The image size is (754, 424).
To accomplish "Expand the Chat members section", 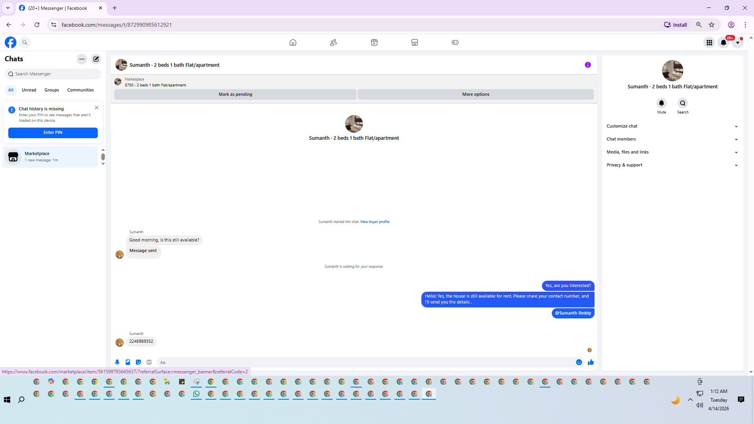I will 672,139.
